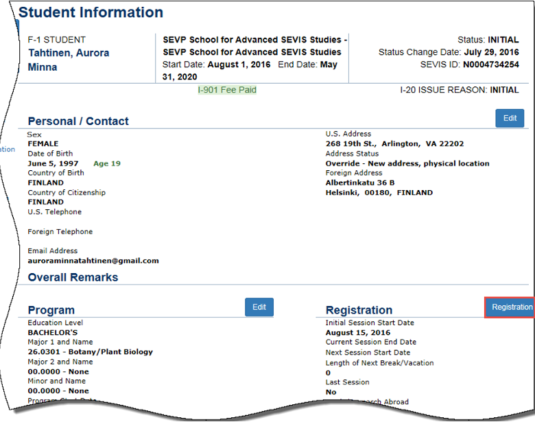Click the Edit button in Personal / Contact
The image size is (535, 422).
[x=510, y=118]
